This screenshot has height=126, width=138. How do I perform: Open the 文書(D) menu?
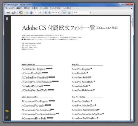(x=35, y=8)
